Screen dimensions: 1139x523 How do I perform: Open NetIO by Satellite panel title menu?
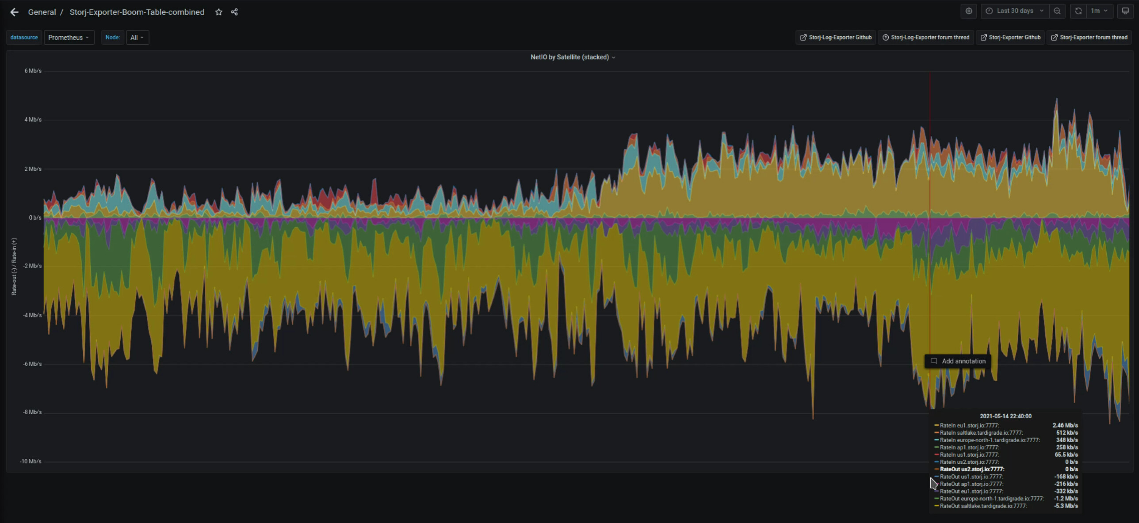point(572,57)
